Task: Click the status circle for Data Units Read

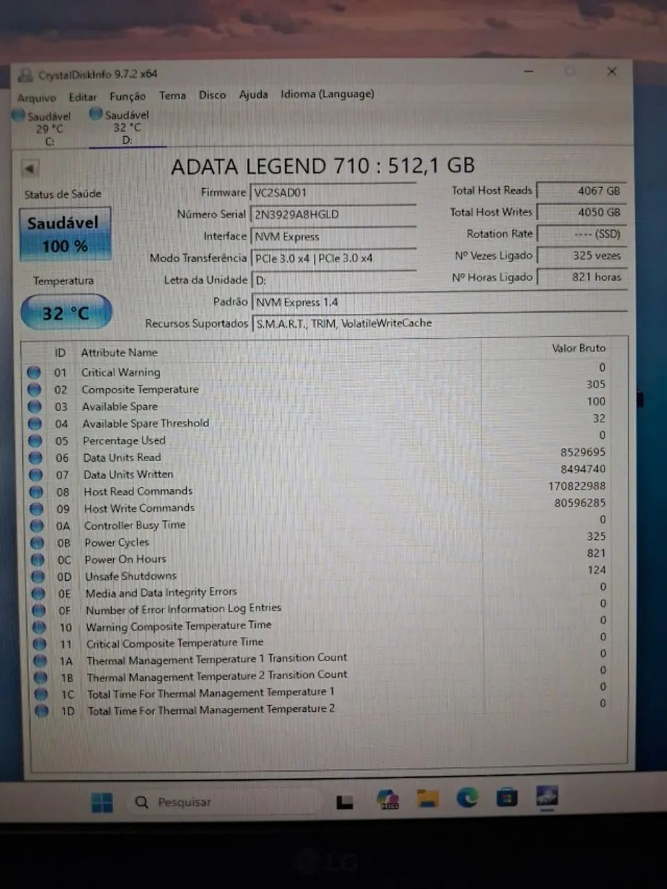Action: pyautogui.click(x=35, y=458)
